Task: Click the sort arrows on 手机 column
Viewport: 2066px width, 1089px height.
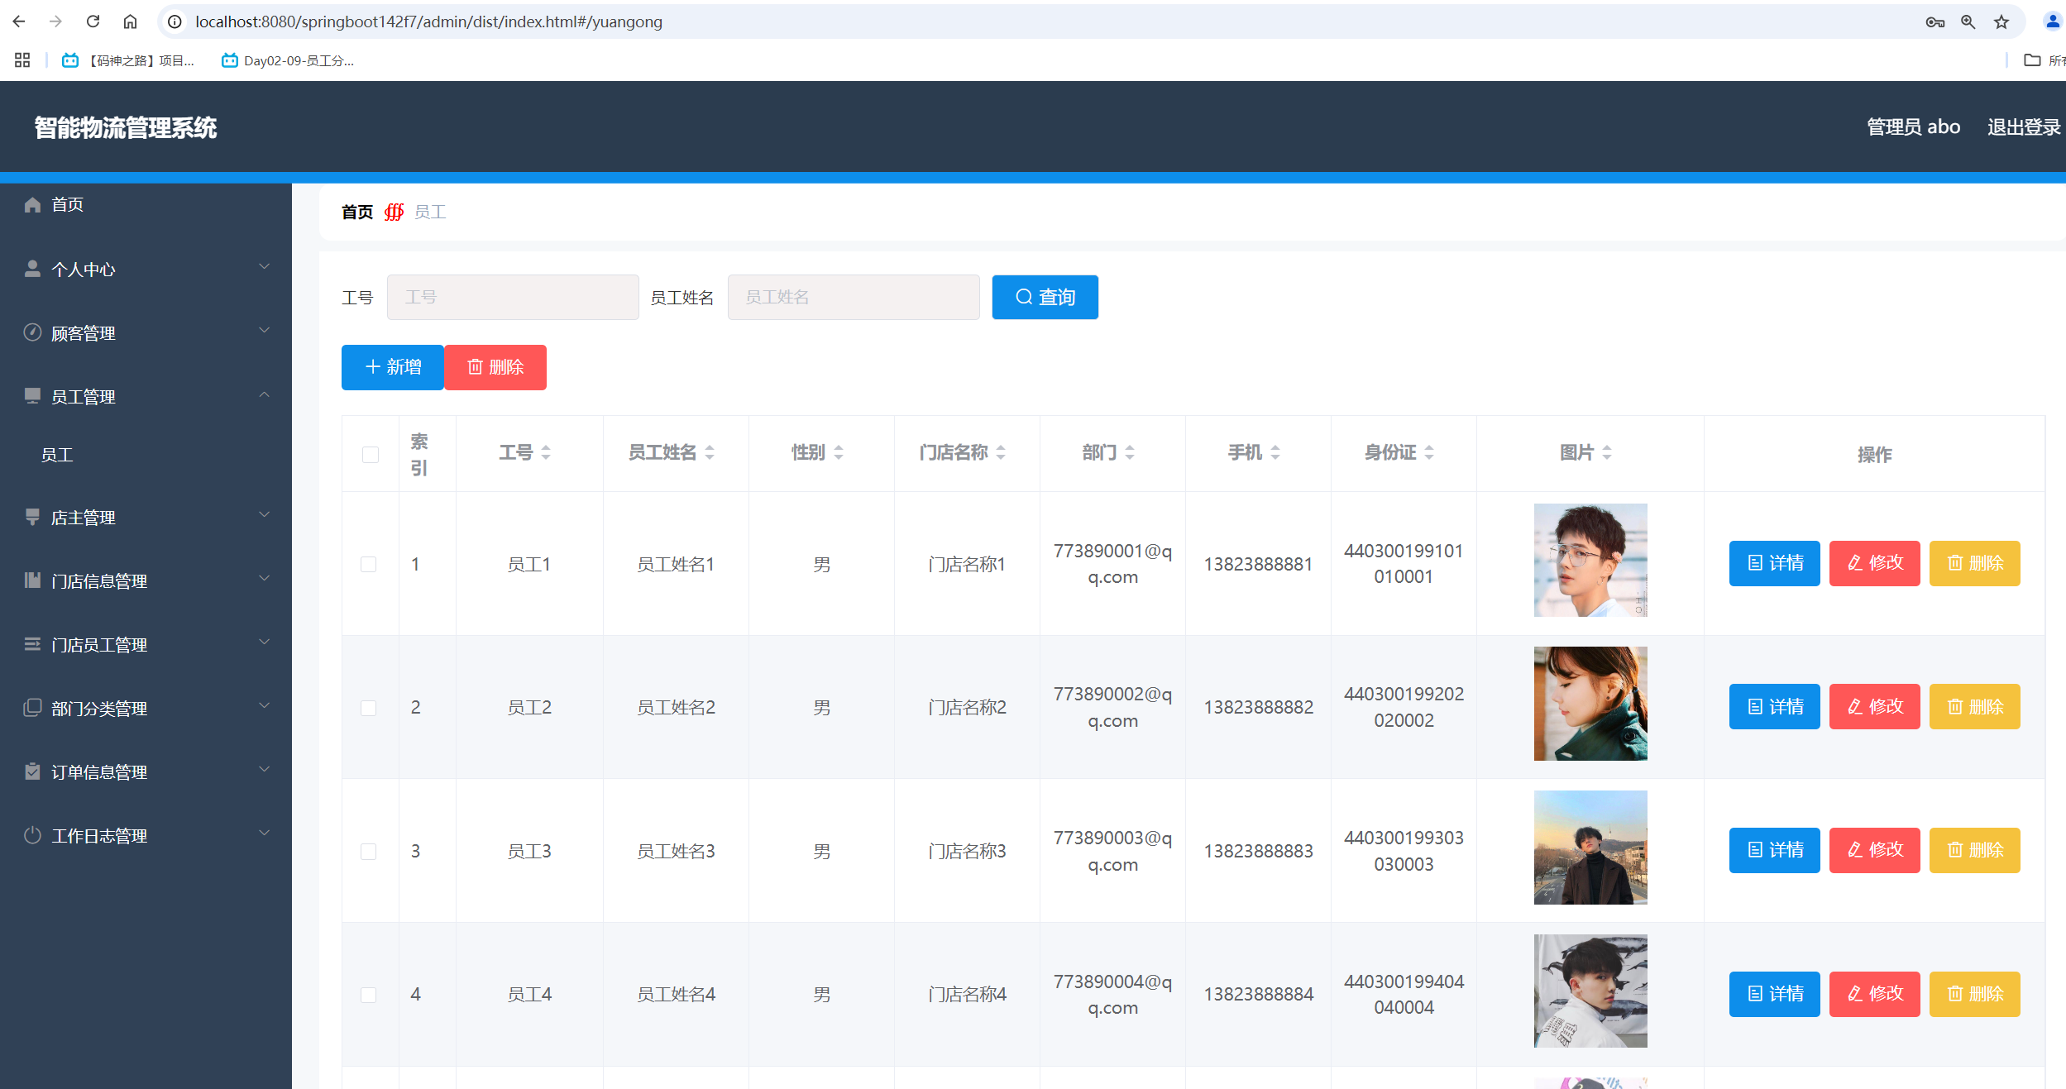Action: tap(1275, 452)
